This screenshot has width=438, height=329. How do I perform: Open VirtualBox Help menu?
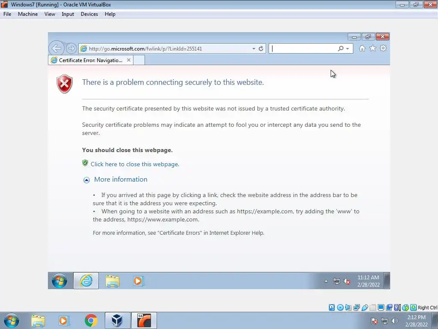click(110, 14)
